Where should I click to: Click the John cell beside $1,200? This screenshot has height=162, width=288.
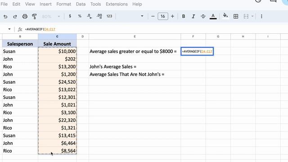click(x=20, y=74)
